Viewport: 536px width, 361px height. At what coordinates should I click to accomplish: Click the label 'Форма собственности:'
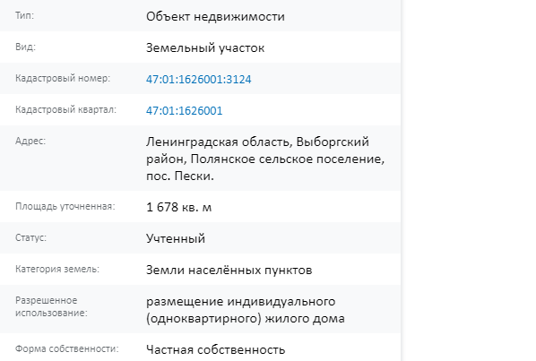[x=66, y=348]
